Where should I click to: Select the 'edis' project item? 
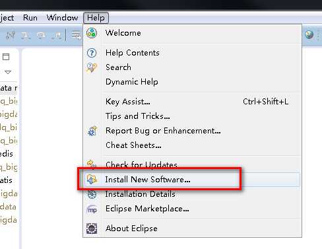click(x=7, y=154)
